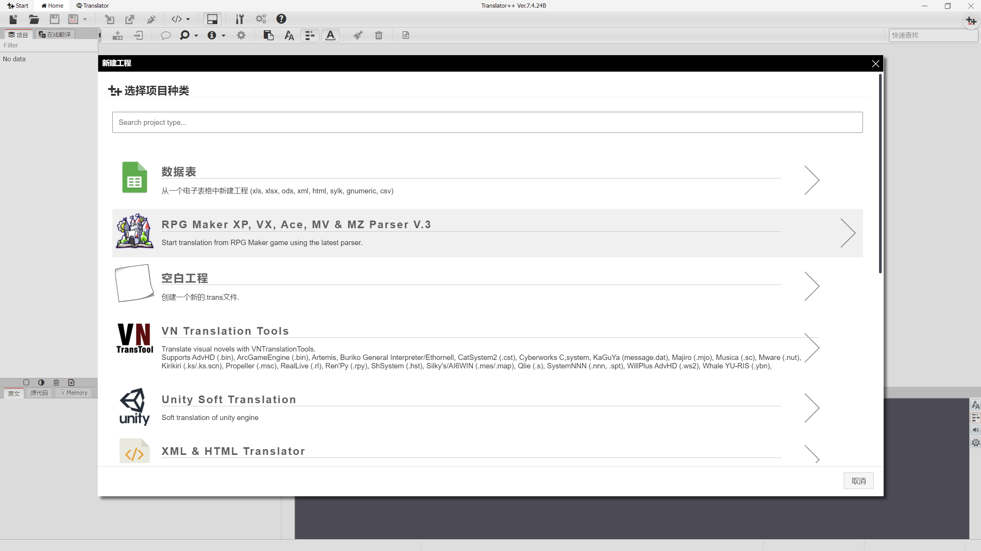Open the VN Translation Tools chevron arrow
The height and width of the screenshot is (551, 981).
tap(812, 348)
